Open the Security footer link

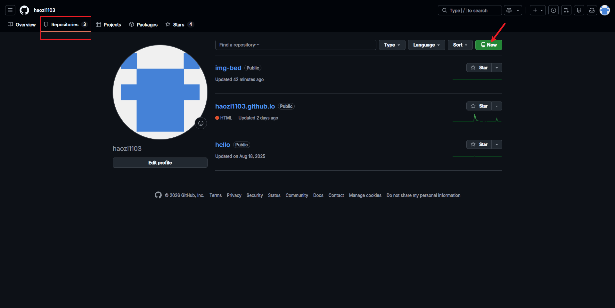point(255,195)
